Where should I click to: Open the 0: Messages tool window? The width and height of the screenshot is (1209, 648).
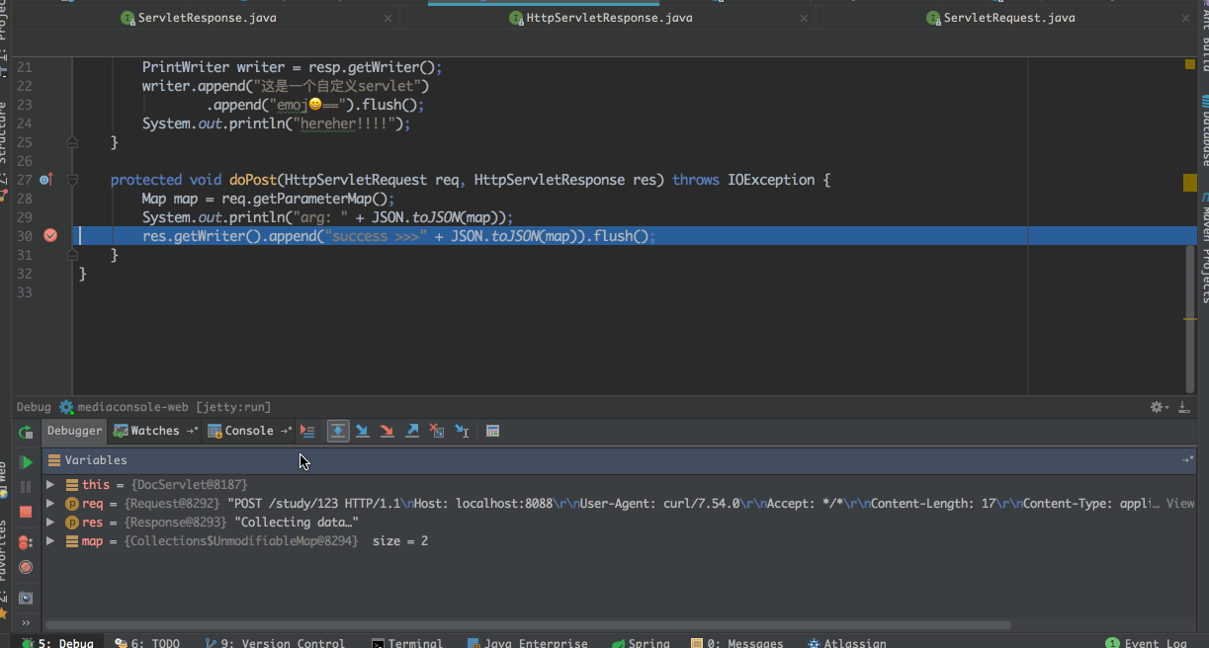[736, 642]
